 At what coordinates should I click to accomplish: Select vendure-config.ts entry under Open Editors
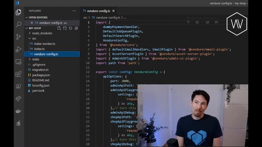click(x=52, y=23)
